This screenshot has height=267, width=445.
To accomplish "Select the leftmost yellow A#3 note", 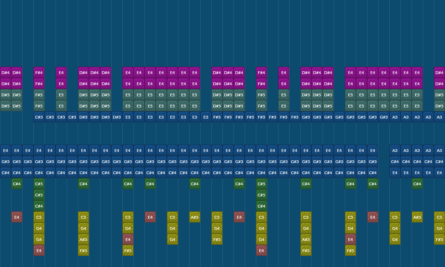I will click(x=83, y=240).
